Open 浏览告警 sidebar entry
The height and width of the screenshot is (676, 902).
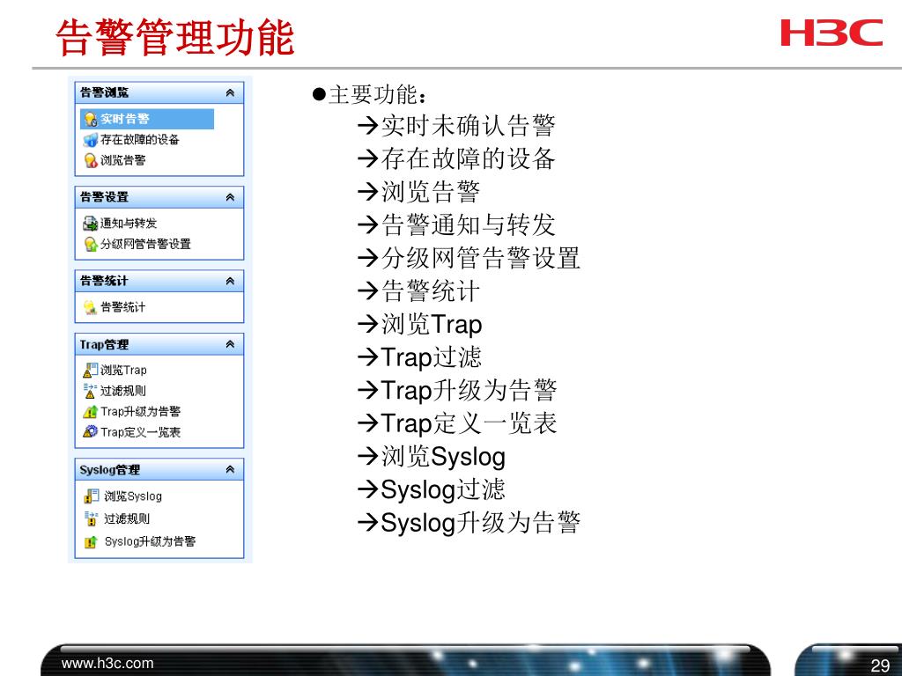123,160
